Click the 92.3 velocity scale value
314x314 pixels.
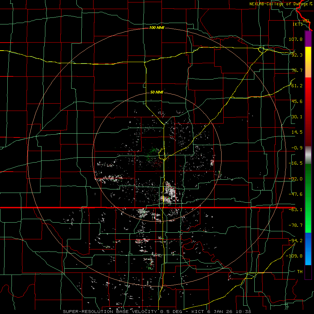[297, 55]
